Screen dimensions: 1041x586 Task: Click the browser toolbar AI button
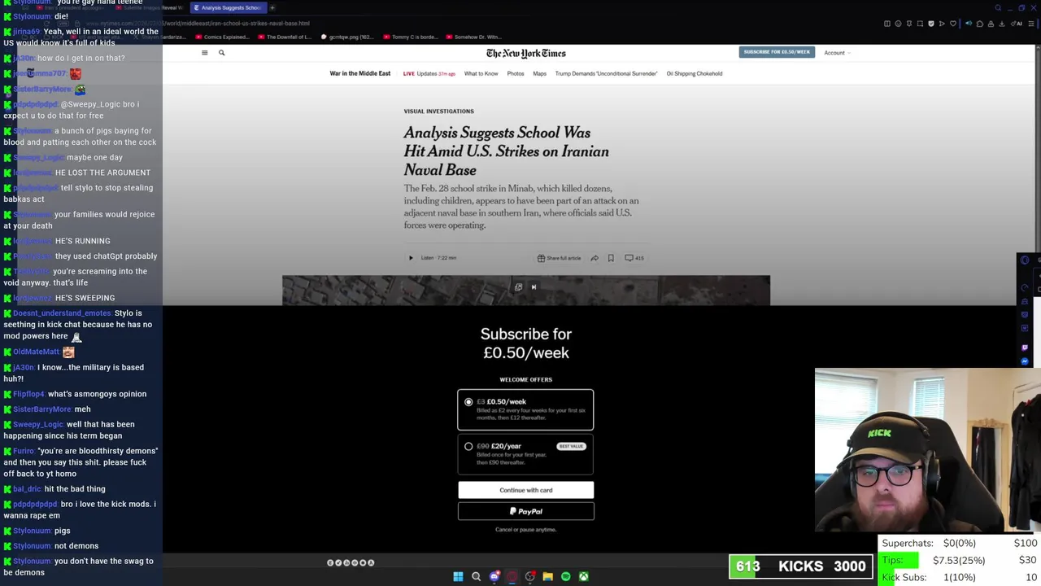(1018, 24)
